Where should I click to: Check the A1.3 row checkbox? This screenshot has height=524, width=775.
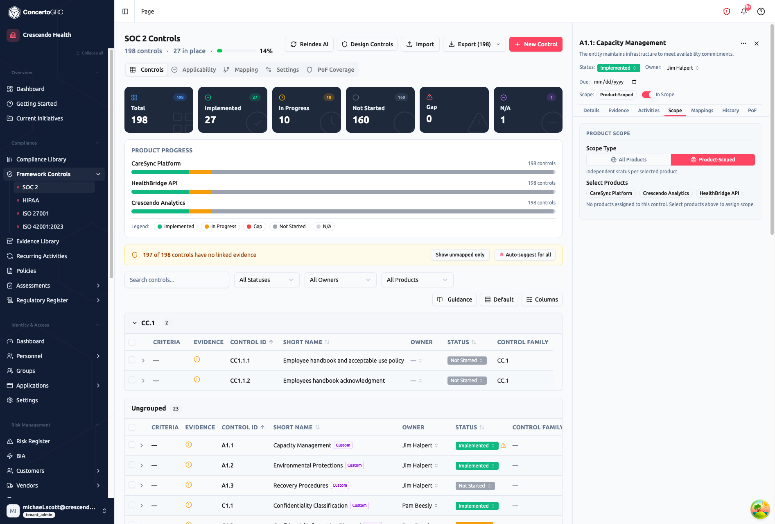(x=132, y=485)
